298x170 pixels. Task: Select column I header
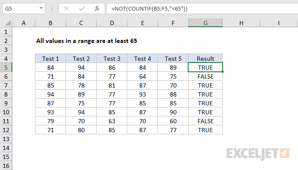(x=278, y=23)
